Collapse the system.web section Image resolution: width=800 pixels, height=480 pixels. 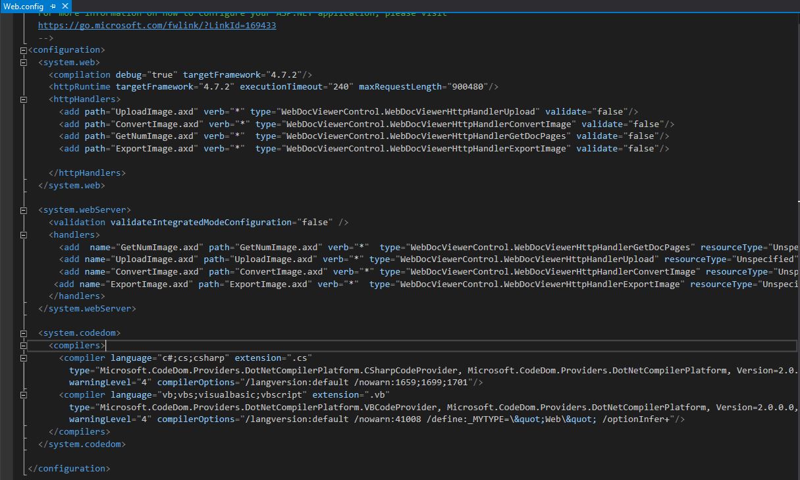pyautogui.click(x=24, y=63)
